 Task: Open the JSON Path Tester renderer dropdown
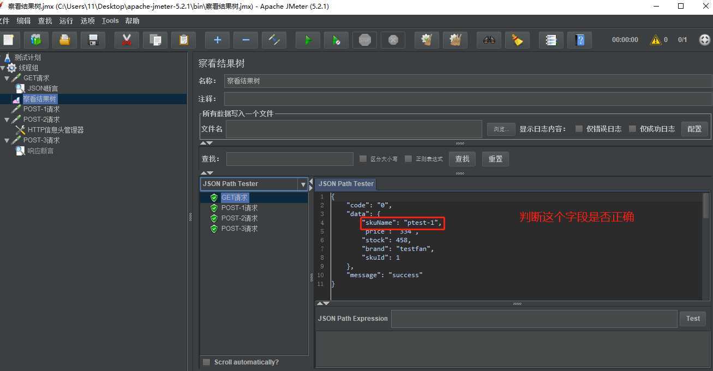pos(303,184)
